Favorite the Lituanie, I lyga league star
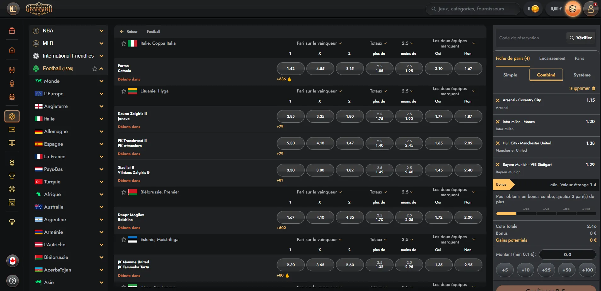Screen dimensions: 601x291 point(124,91)
